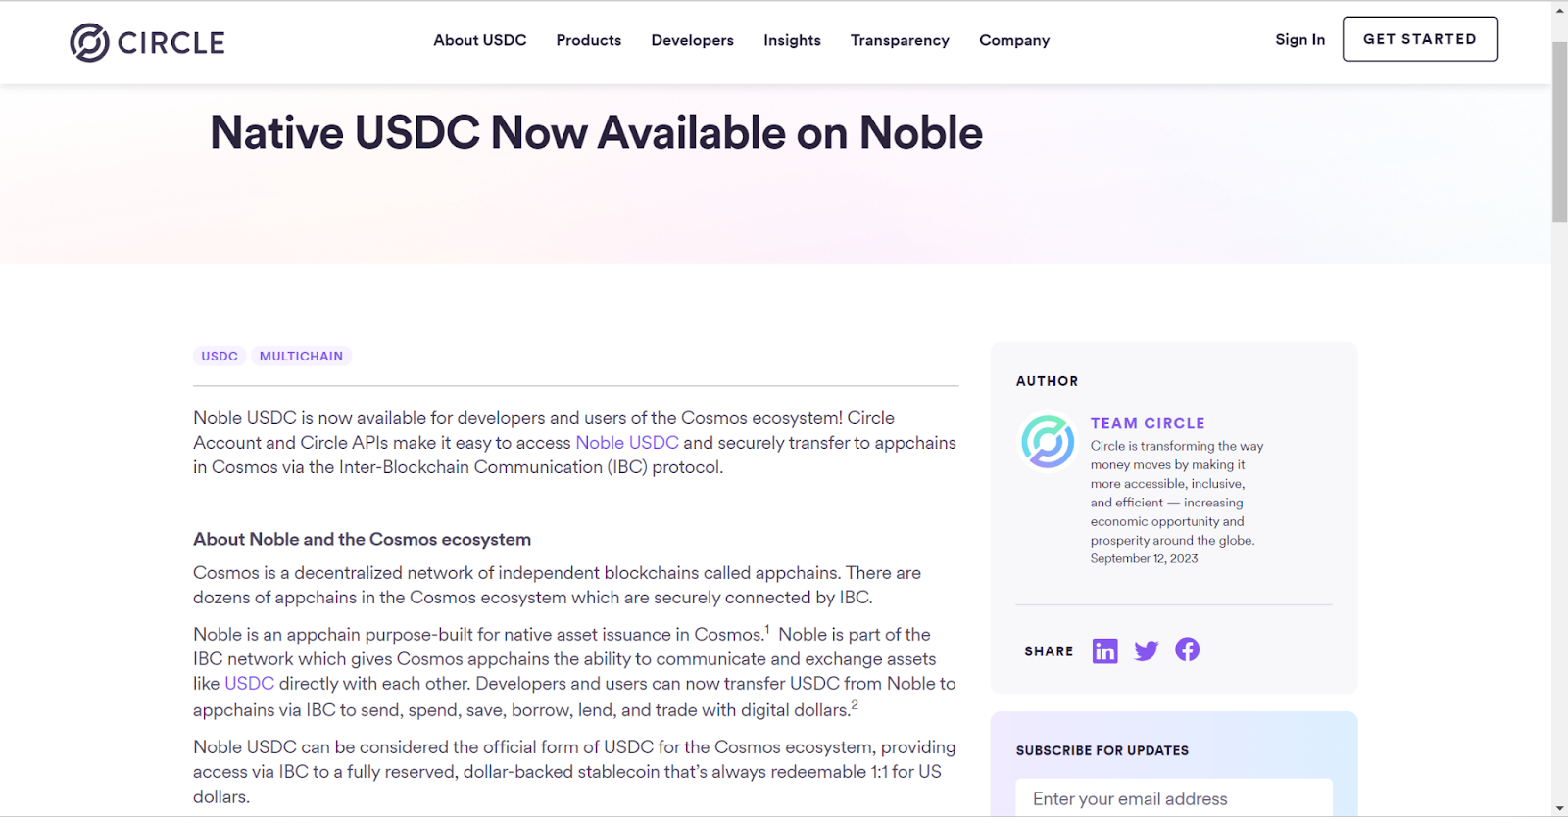Open the Products menu
Image resolution: width=1568 pixels, height=817 pixels.
click(589, 40)
